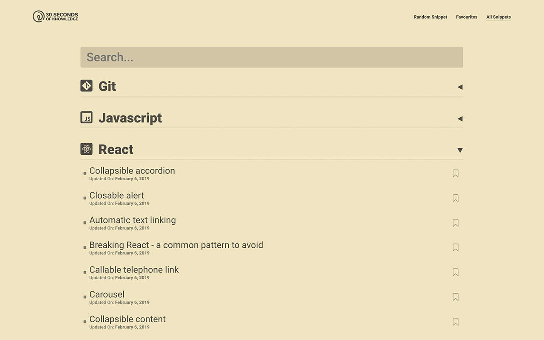Bookmark the Carousel snippet
This screenshot has width=544, height=340.
[x=455, y=297]
